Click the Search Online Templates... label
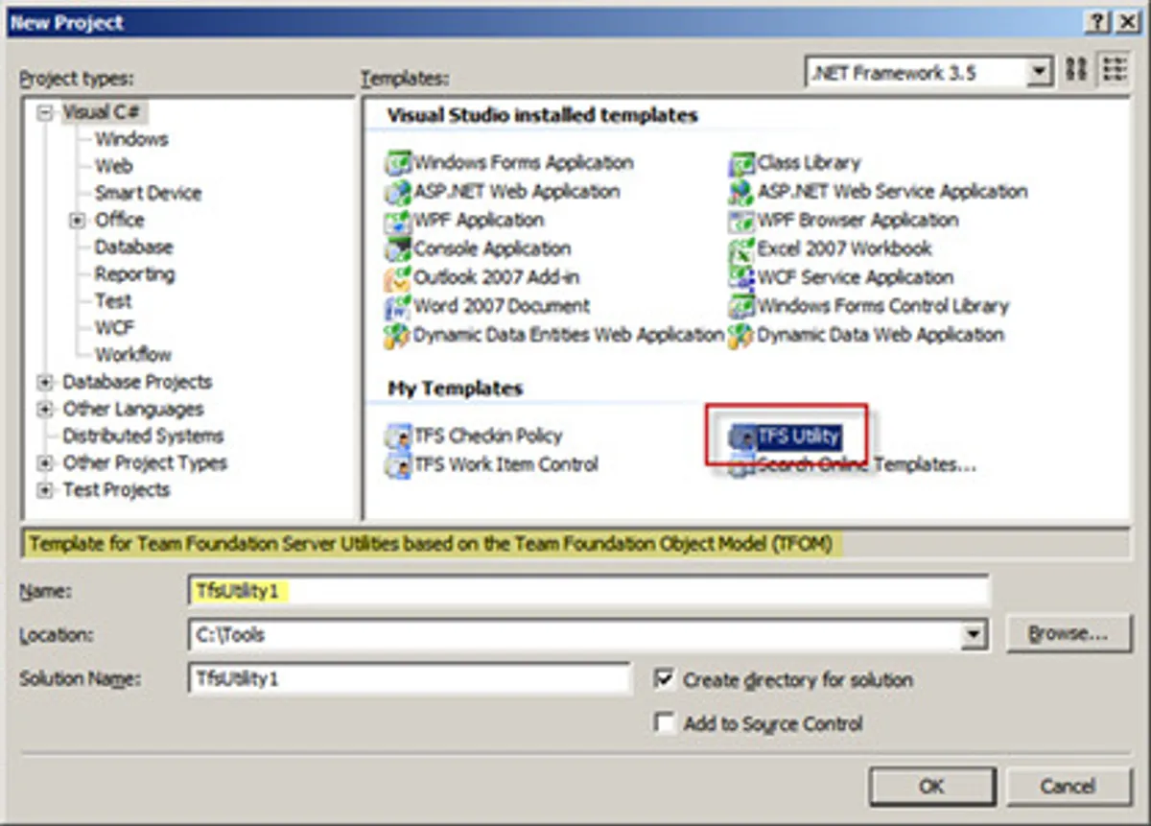1151x826 pixels. click(x=867, y=465)
